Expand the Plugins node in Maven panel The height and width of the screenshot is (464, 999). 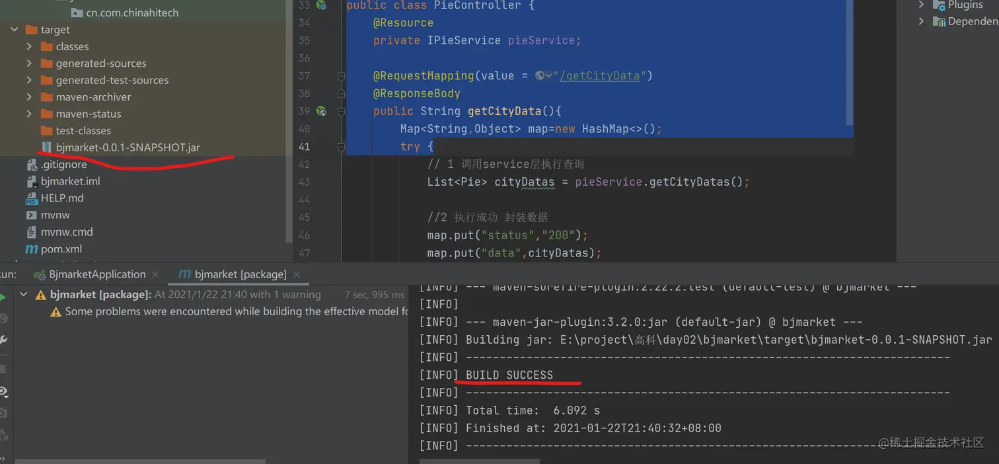tap(922, 4)
